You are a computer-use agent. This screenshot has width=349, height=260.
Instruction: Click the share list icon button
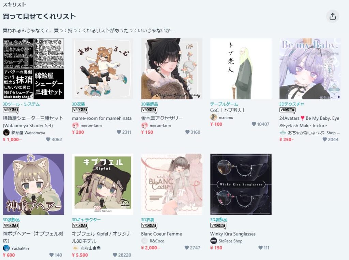[333, 16]
